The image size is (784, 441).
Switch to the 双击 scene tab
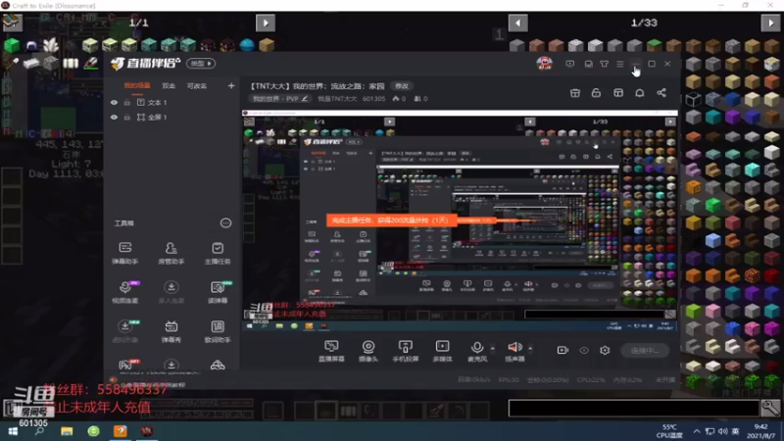tap(169, 86)
